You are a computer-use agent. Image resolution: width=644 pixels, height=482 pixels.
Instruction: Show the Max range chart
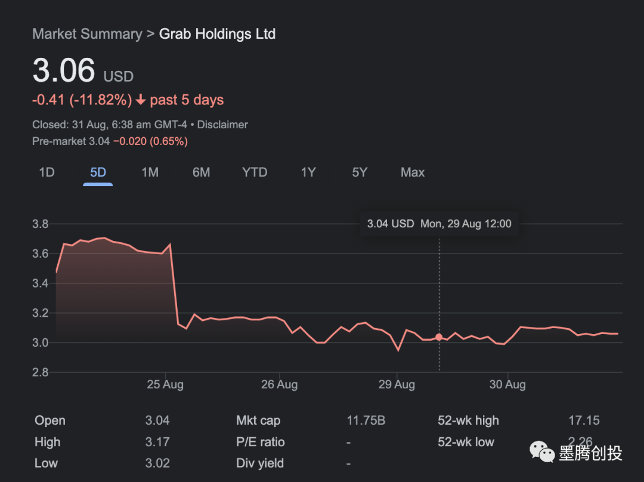413,172
